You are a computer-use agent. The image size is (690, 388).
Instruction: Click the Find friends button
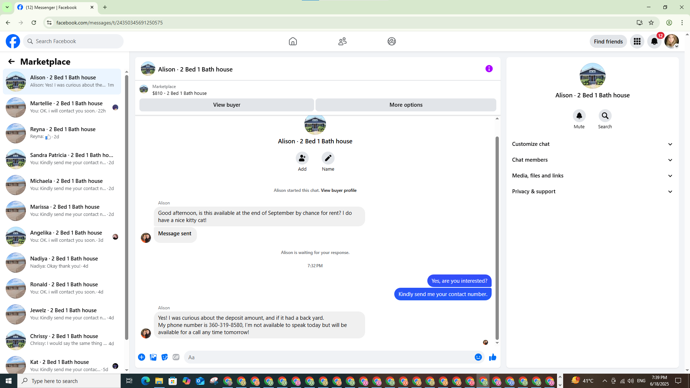608,41
